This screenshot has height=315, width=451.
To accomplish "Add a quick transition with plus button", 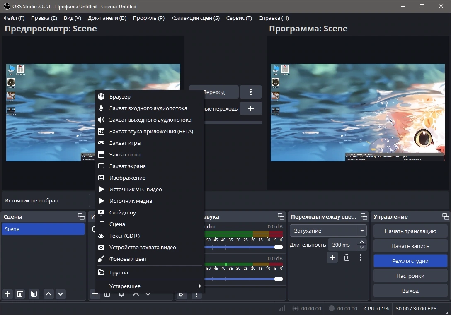I will tap(251, 108).
